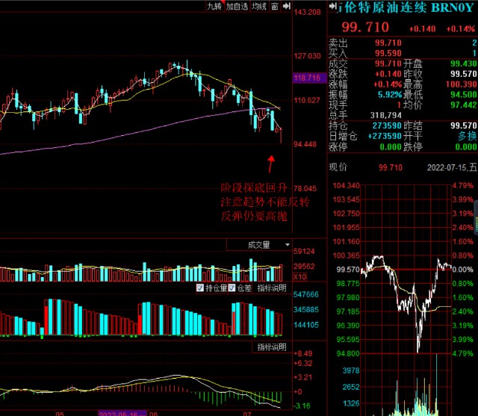Image resolution: width=478 pixels, height=416 pixels.
Task: Click the red arrow annotation on chart
Action: [x=271, y=163]
